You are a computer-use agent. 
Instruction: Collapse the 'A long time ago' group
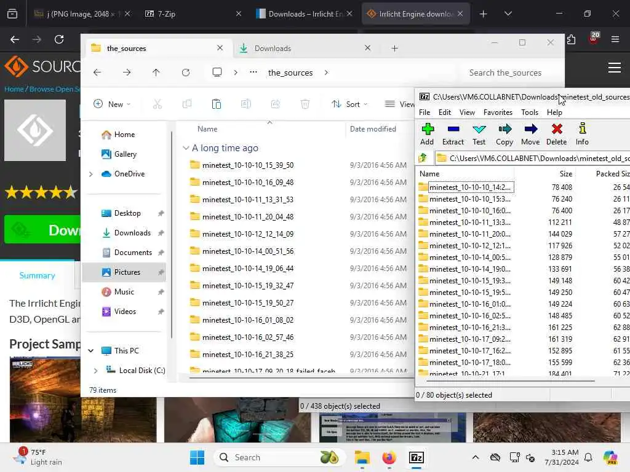click(x=186, y=148)
